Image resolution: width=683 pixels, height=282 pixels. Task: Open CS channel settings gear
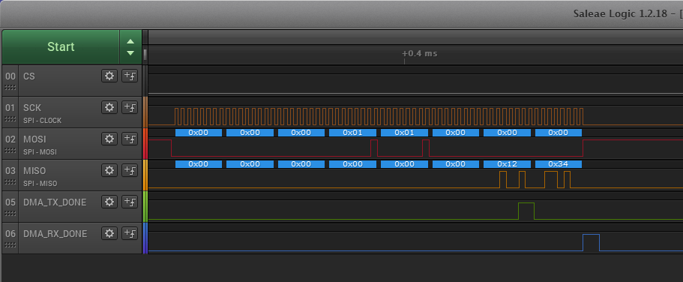[x=109, y=76]
